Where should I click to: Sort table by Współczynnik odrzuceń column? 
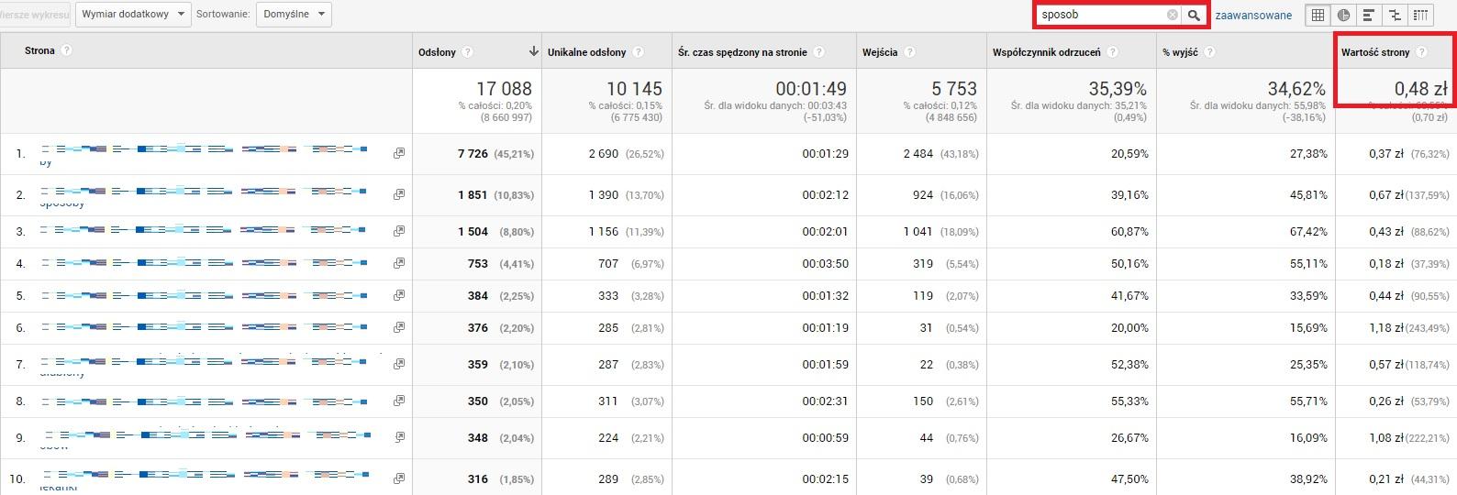coord(1046,52)
